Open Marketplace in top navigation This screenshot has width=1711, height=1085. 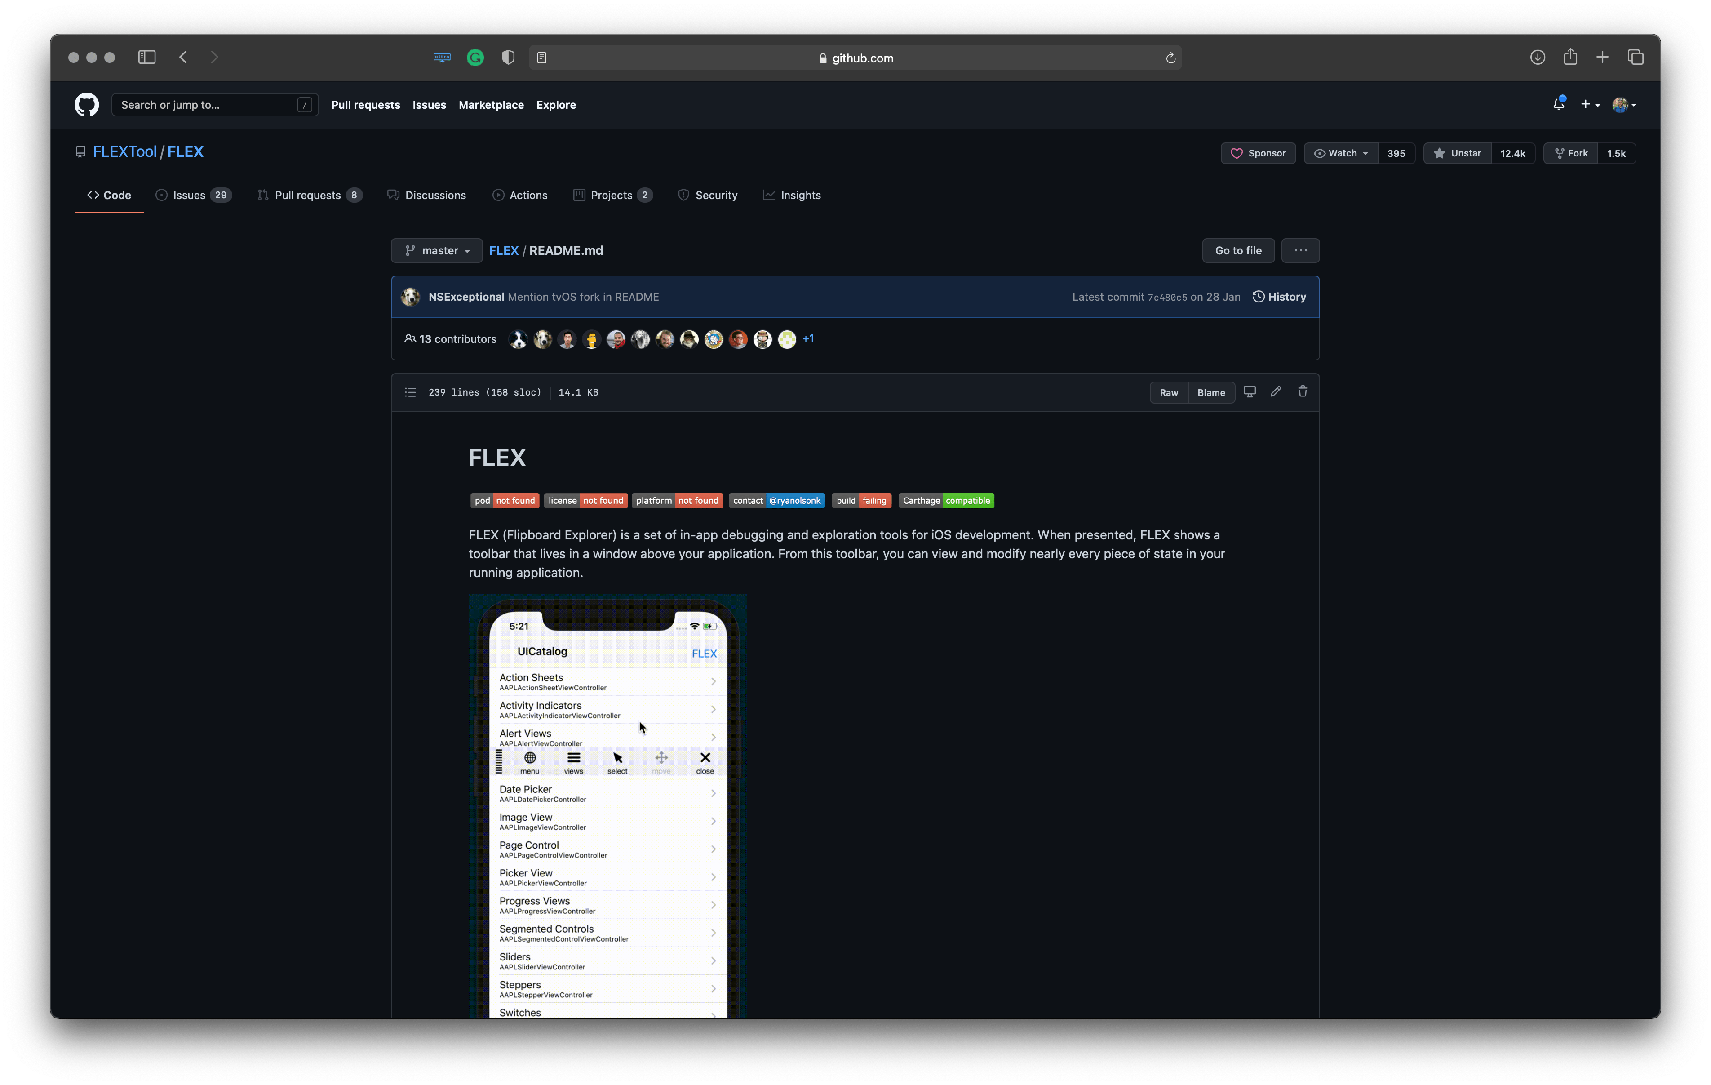[491, 105]
